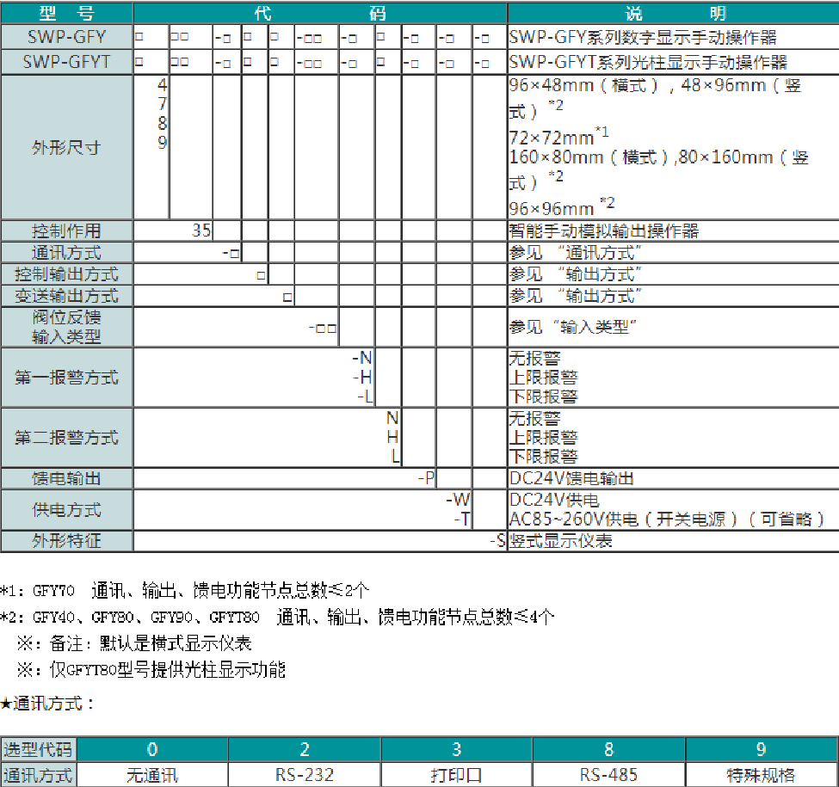Viewport: 839px width, 787px height.
Task: Click the SWP-GFYT model cell
Action: pyautogui.click(x=67, y=62)
